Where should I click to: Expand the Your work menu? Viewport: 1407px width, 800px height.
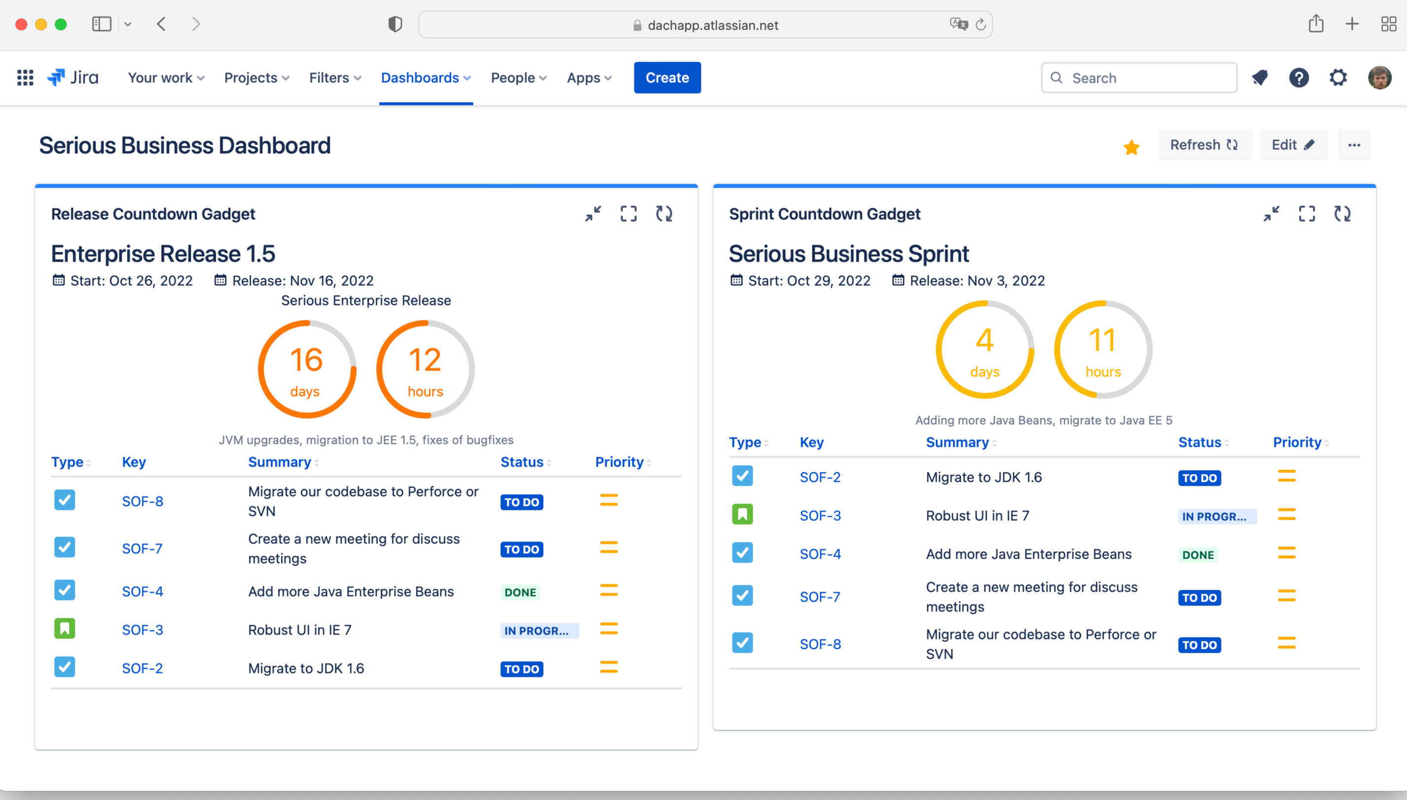click(166, 77)
